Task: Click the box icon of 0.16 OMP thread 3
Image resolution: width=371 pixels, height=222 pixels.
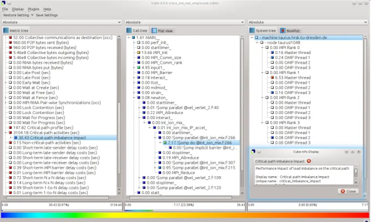Action: tap(272, 93)
